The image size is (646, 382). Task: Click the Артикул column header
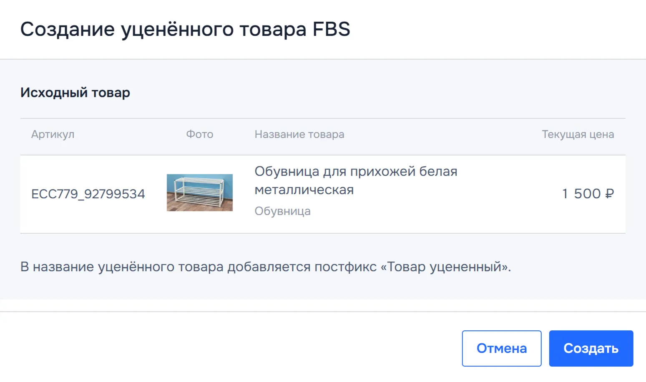coord(53,135)
